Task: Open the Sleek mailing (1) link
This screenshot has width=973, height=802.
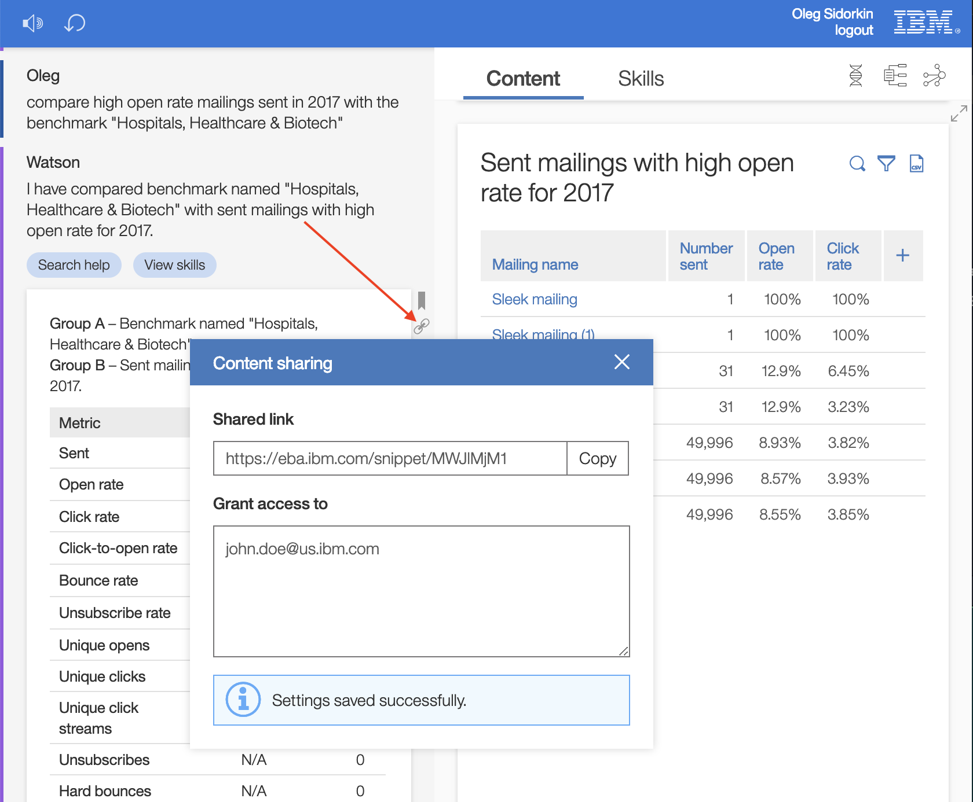Action: [543, 335]
